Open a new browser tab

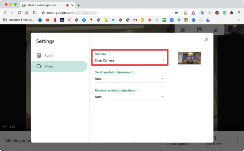click(x=78, y=5)
